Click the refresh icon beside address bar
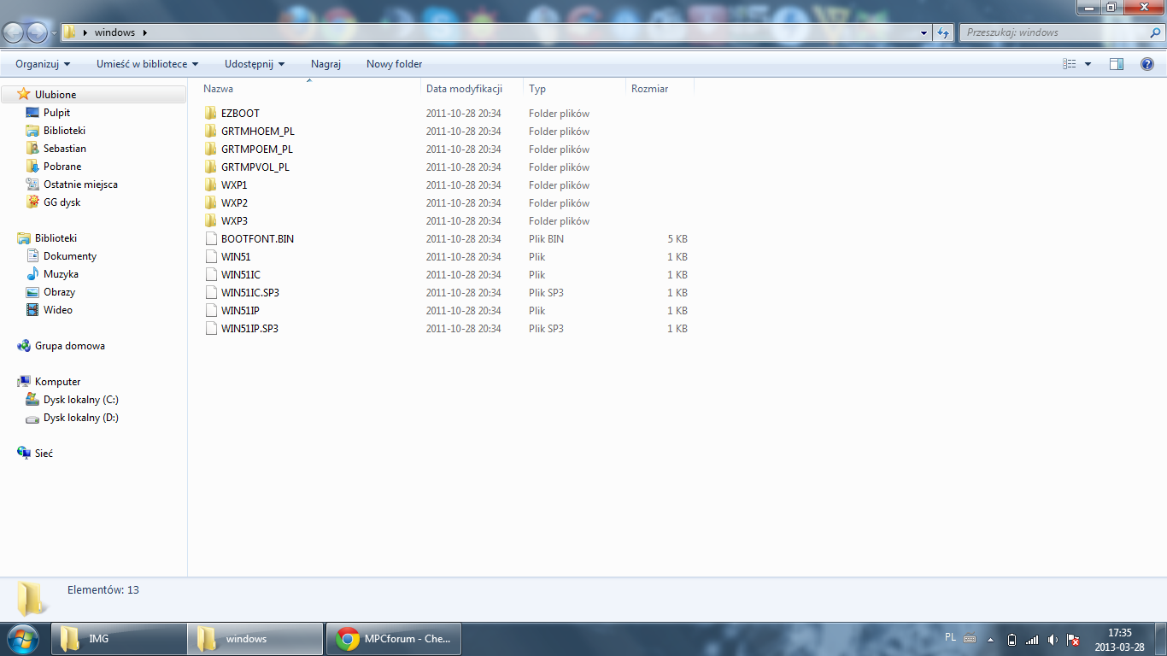The image size is (1167, 656). tap(943, 32)
